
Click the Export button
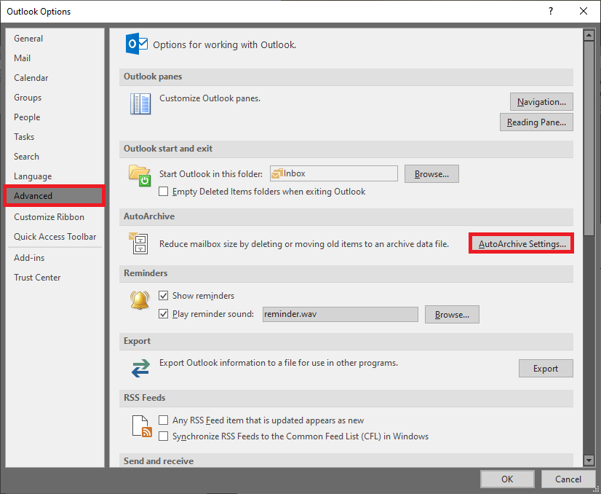pyautogui.click(x=546, y=369)
